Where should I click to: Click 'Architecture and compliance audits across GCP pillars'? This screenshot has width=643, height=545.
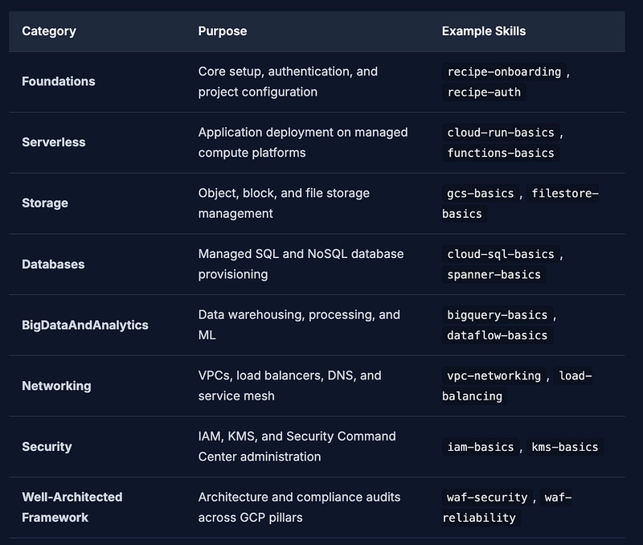[299, 507]
